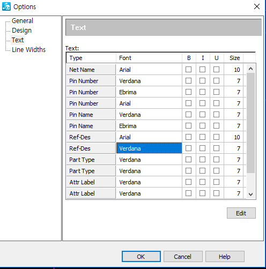Click the vertical scrollbar thumb in table
Image resolution: width=266 pixels, height=269 pixels.
[250, 123]
